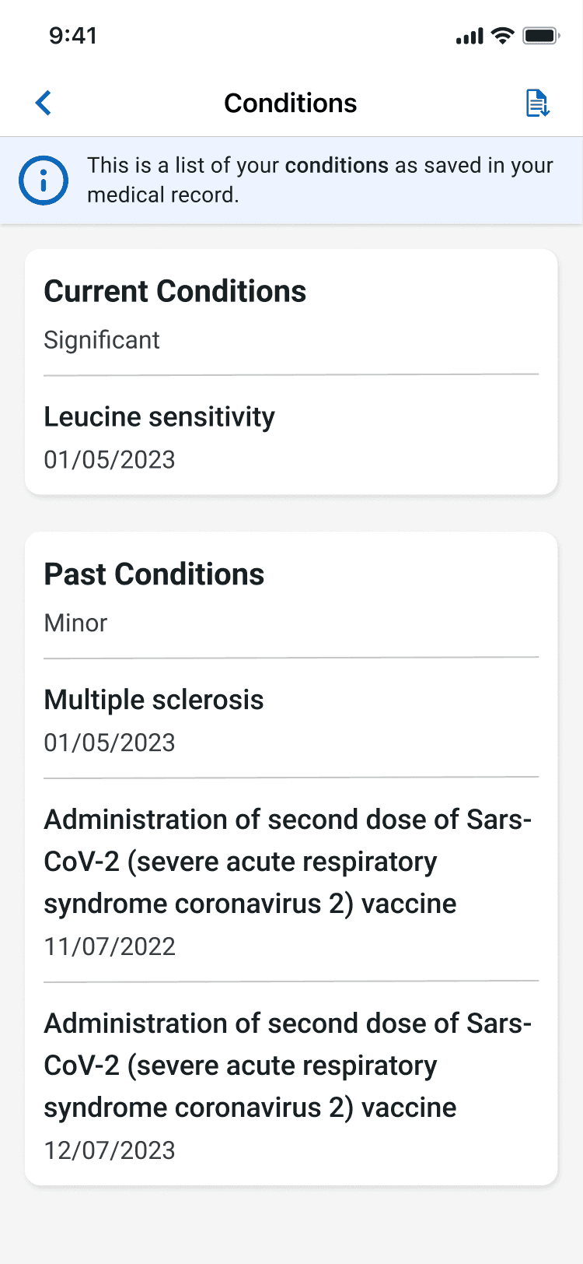Viewport: 583px width, 1264px height.
Task: Tap the 9:41 clock in the status bar
Action: [x=73, y=36]
